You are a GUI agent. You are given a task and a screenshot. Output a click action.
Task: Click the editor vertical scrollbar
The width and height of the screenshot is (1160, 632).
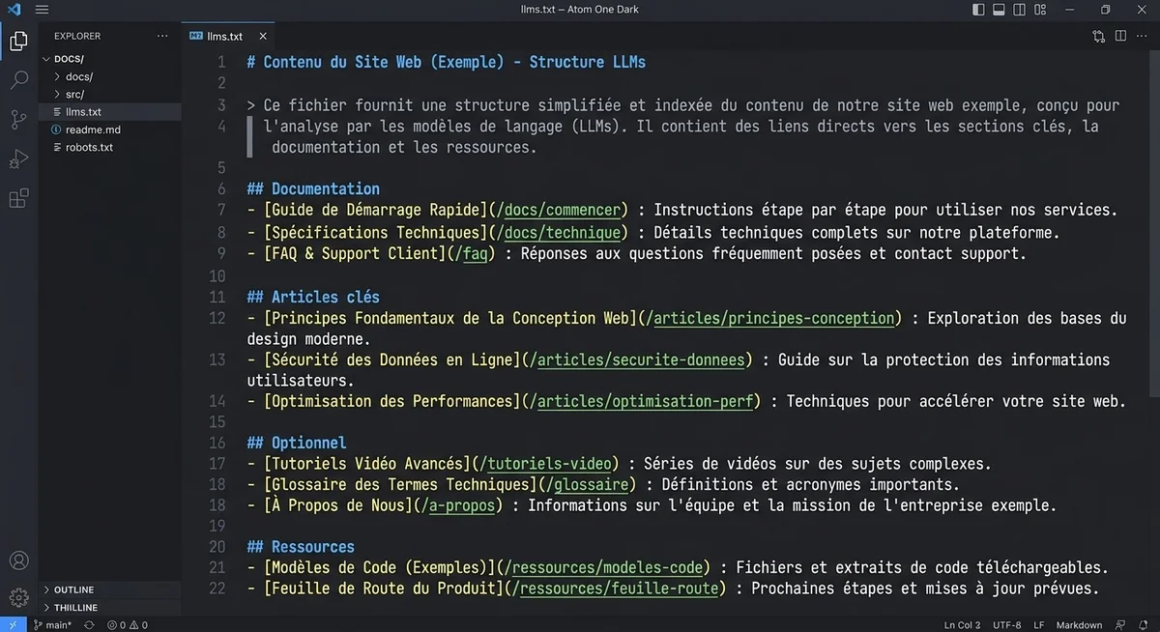click(1153, 222)
